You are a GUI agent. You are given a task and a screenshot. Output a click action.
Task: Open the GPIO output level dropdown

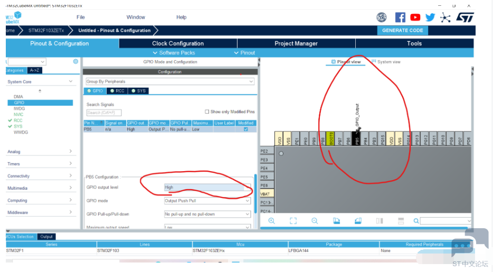point(207,187)
